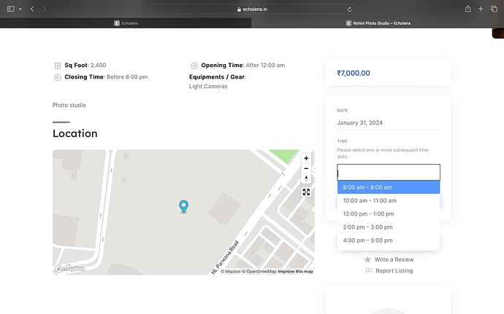The image size is (504, 314).
Task: Pick the 4:00 pm - 5:00 pm slot
Action: coord(389,240)
